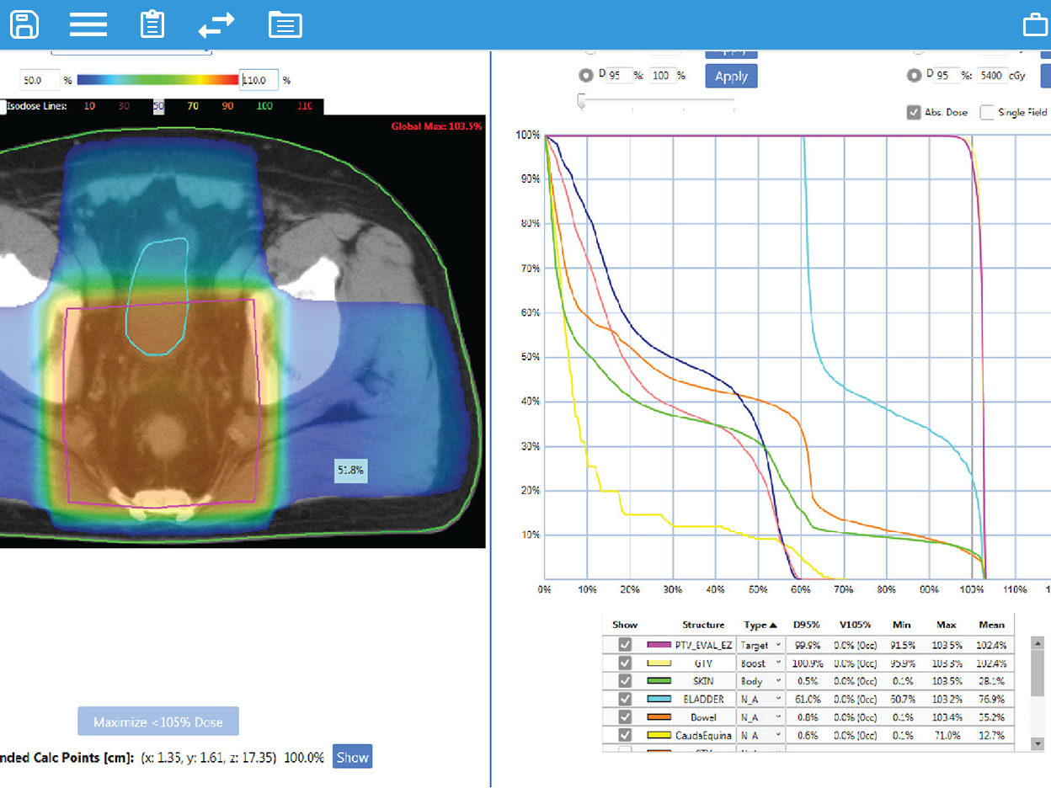
Task: Click the Maximize <105% Dose button
Action: [157, 721]
